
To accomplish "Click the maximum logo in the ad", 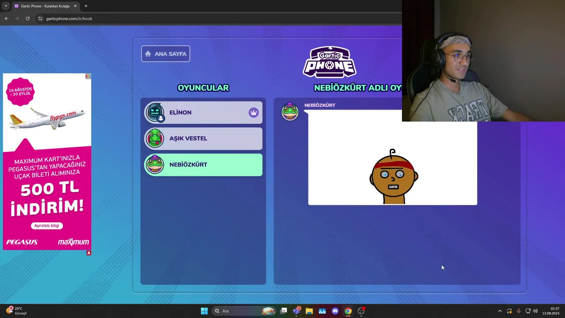I will click(x=73, y=242).
